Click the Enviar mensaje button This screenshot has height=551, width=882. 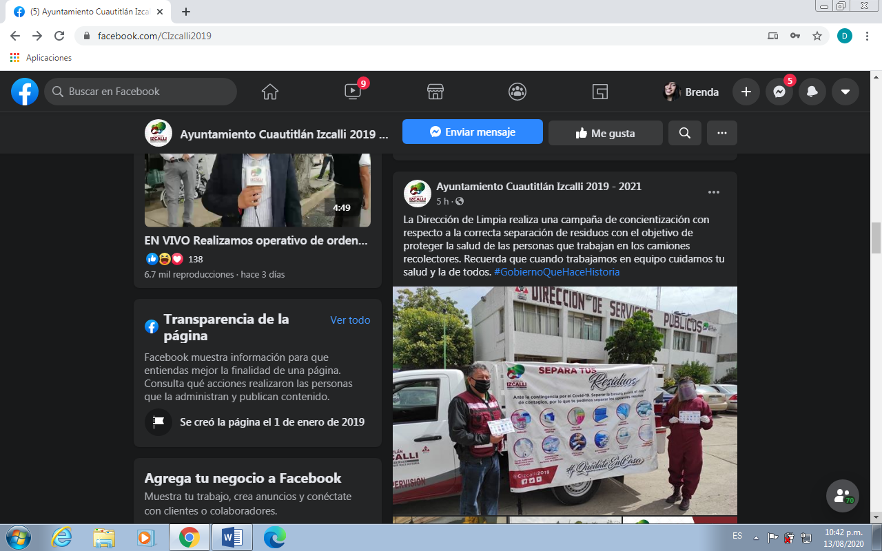tap(473, 132)
